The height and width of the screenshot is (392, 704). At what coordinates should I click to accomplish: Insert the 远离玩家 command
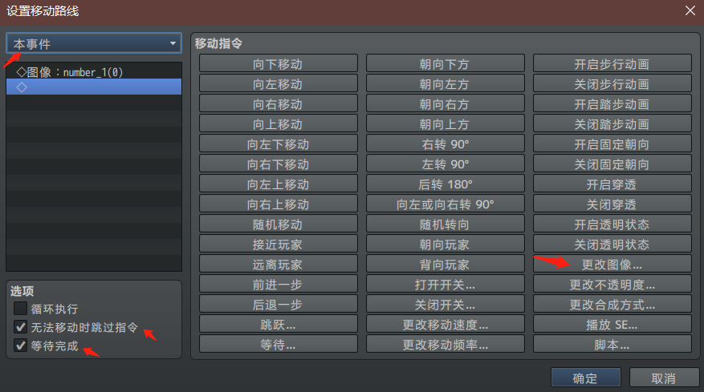click(x=279, y=265)
